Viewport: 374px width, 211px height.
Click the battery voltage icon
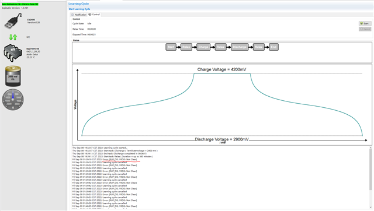click(13, 76)
